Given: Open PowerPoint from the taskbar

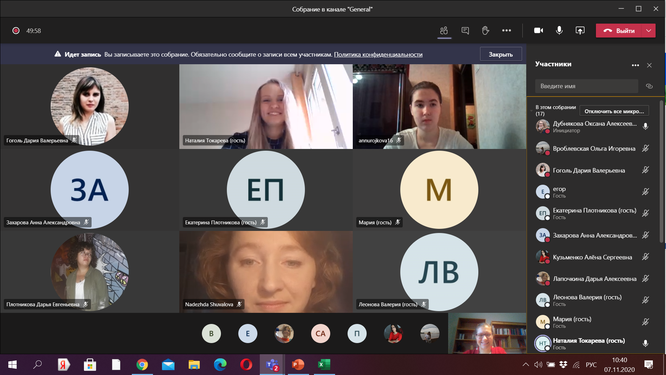Looking at the screenshot, I should [x=298, y=365].
